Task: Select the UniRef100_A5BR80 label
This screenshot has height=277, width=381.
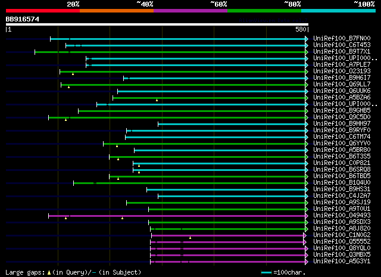Action: (x=342, y=150)
